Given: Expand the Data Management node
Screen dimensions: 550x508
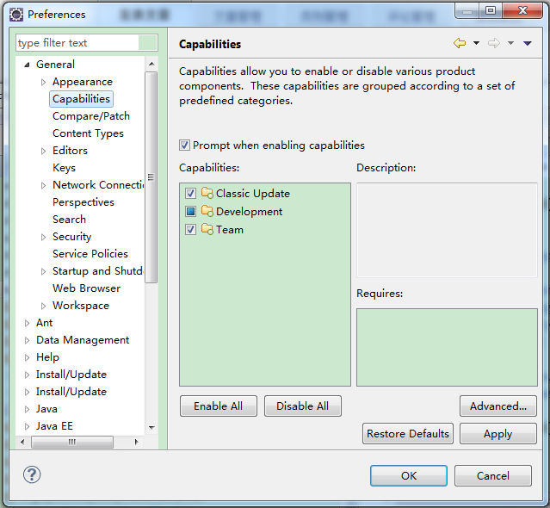Looking at the screenshot, I should pyautogui.click(x=27, y=340).
